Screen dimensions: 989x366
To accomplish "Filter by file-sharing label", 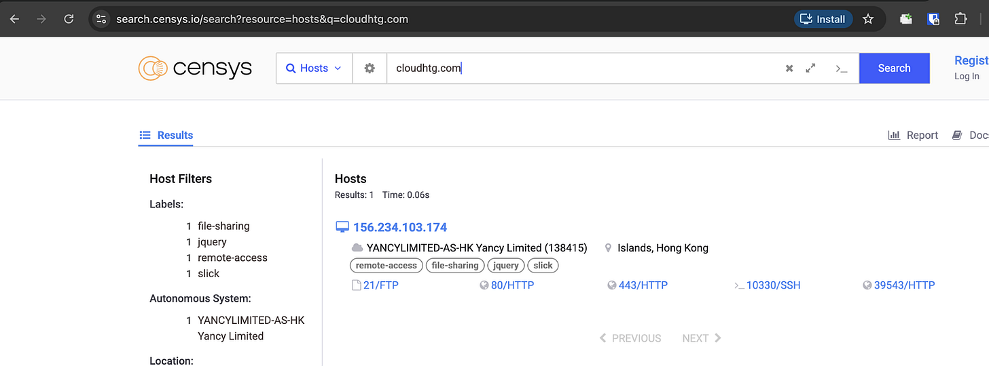I will (223, 226).
